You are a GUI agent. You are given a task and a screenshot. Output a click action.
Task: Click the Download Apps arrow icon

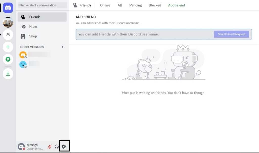point(8,73)
